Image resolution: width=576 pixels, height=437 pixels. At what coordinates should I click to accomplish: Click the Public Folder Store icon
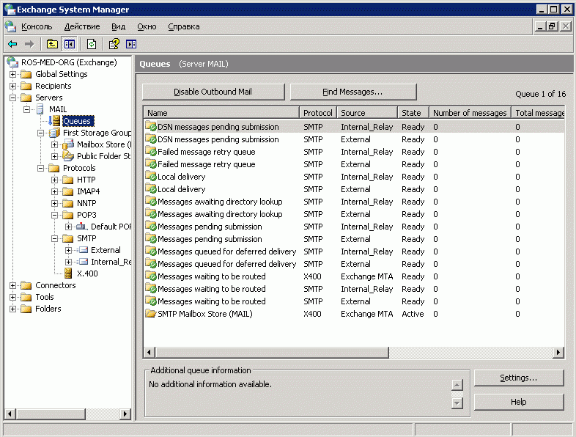pos(68,156)
